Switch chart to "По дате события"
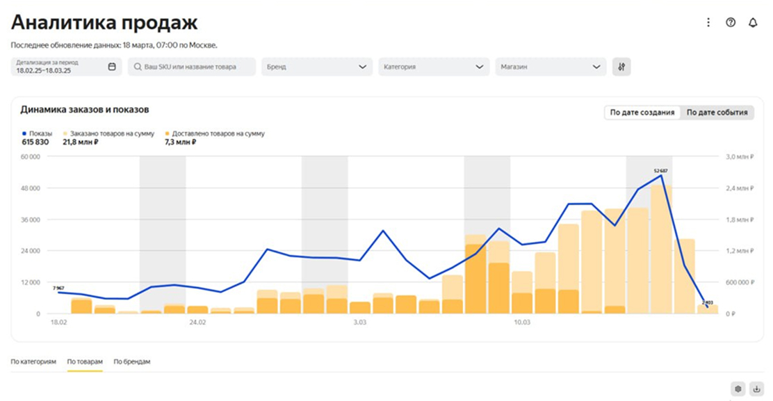The height and width of the screenshot is (401, 773). tap(717, 113)
